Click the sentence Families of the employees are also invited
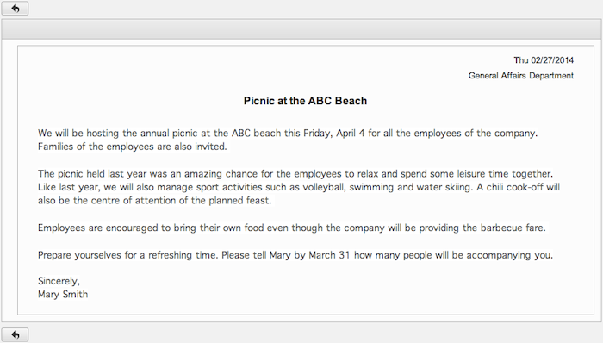The image size is (603, 343). 133,147
